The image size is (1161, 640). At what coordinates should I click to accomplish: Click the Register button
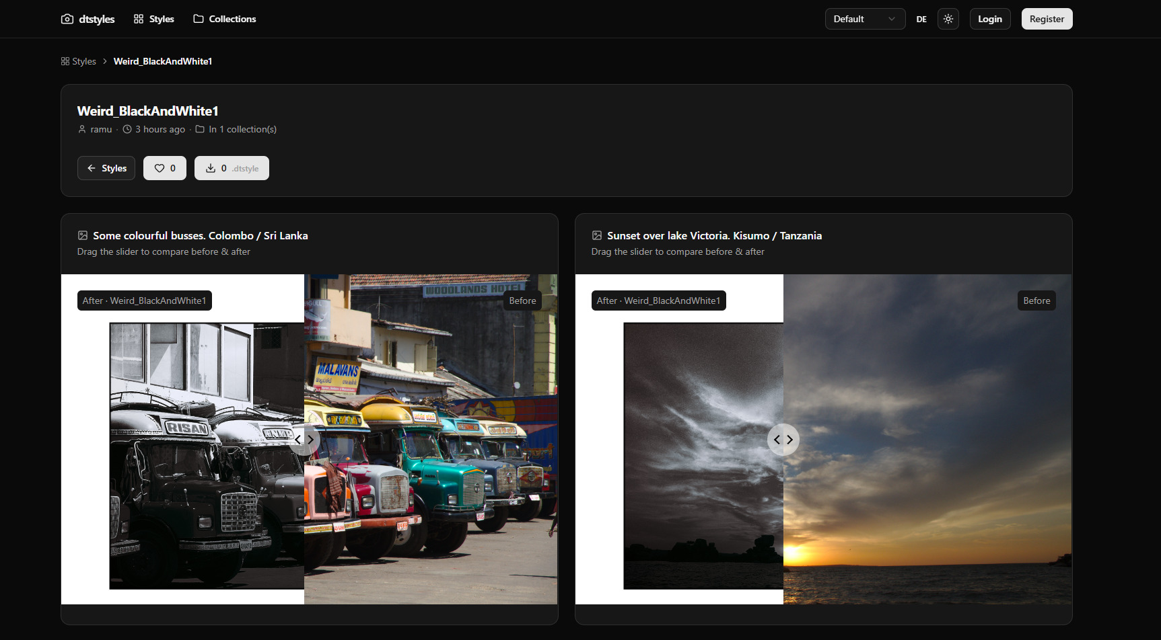(1046, 19)
